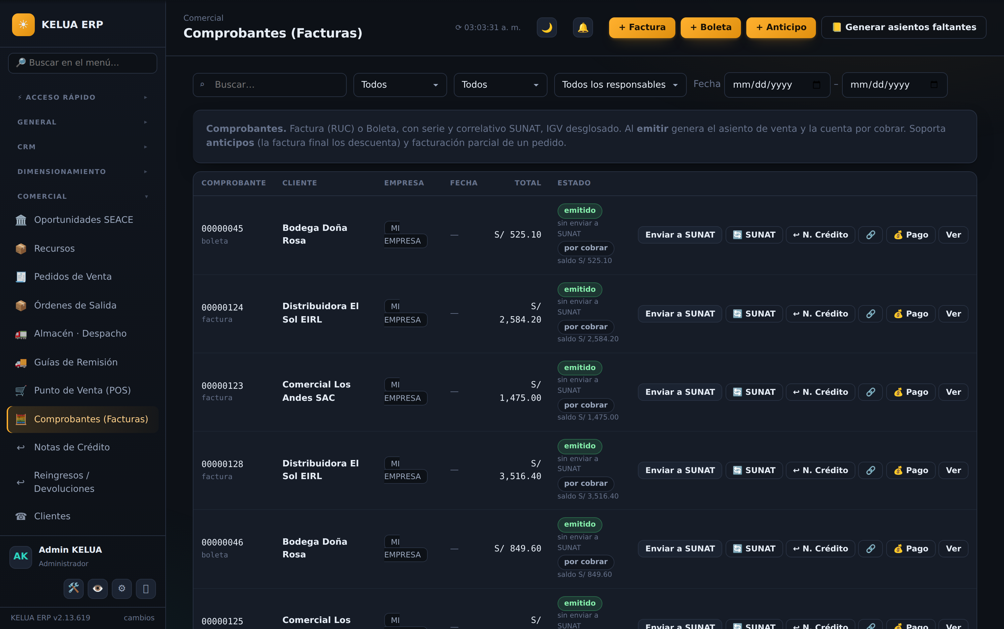The image size is (1004, 629).
Task: Copy link icon for comprobante 00000128
Action: pos(870,470)
